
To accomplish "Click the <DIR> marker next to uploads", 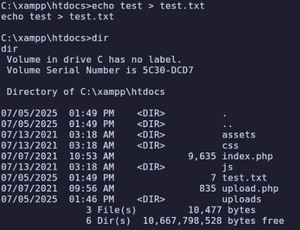I will coord(151,199).
